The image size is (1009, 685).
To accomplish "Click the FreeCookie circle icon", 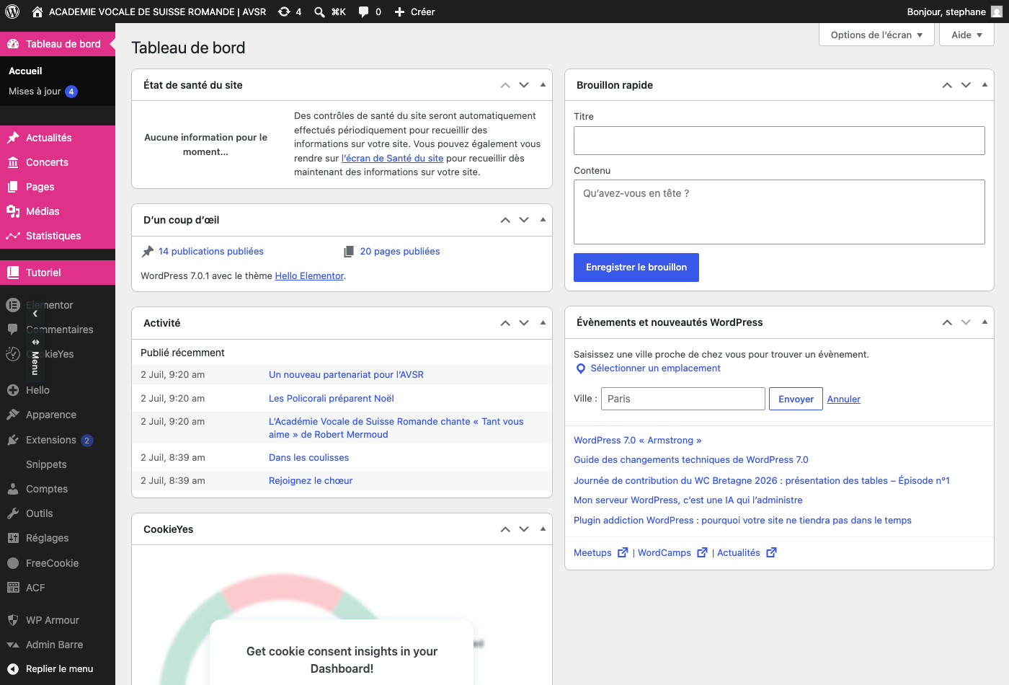I will point(13,563).
